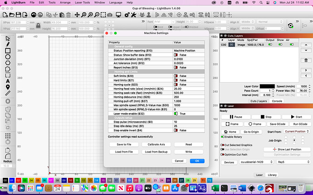The height and width of the screenshot is (195, 313).
Task: Toggle Output switch for layer C00
Action: tap(270, 45)
